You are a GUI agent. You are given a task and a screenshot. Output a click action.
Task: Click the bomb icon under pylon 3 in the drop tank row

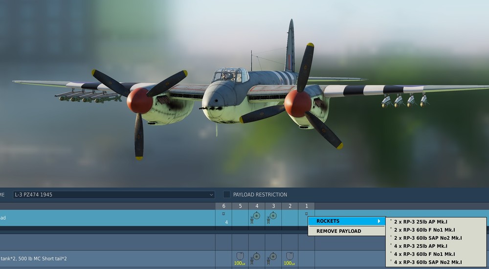tap(271, 259)
